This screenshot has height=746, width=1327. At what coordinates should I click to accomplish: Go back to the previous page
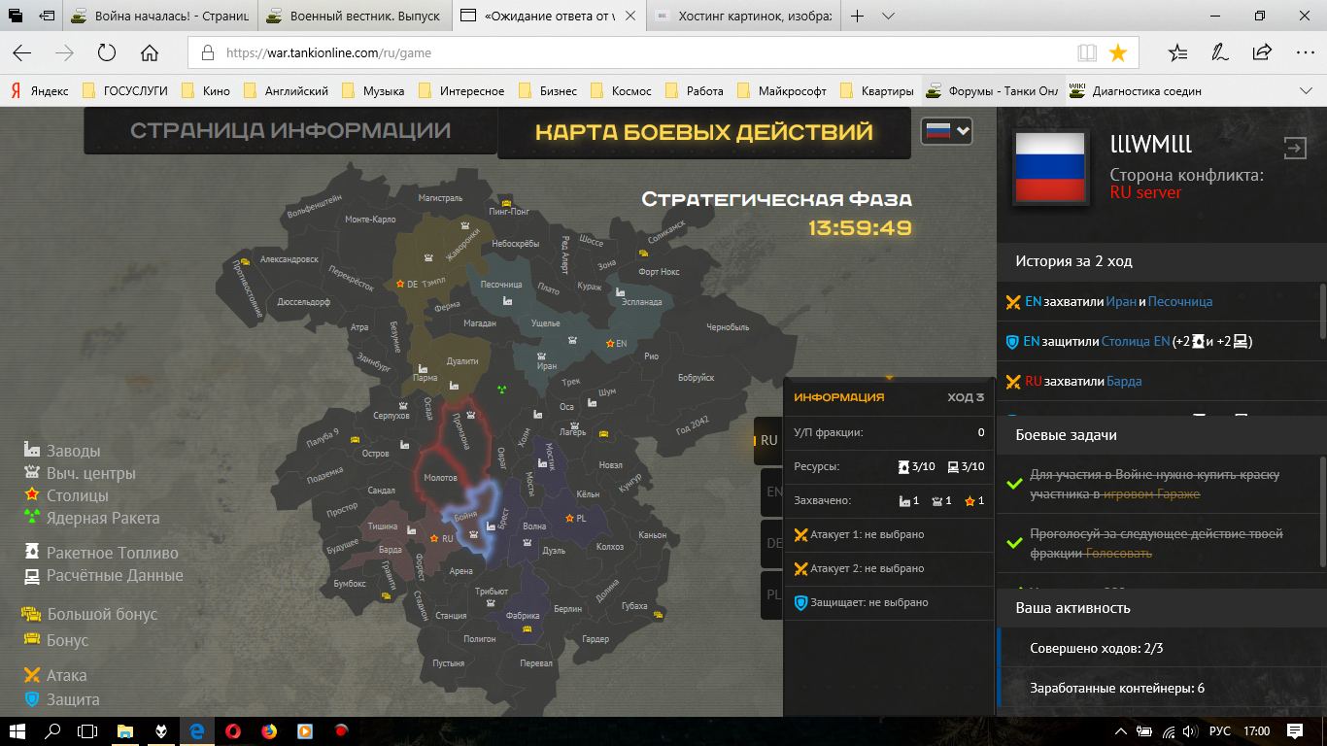pos(21,52)
